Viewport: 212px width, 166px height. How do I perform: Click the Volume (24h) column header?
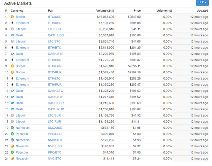pos(105,10)
